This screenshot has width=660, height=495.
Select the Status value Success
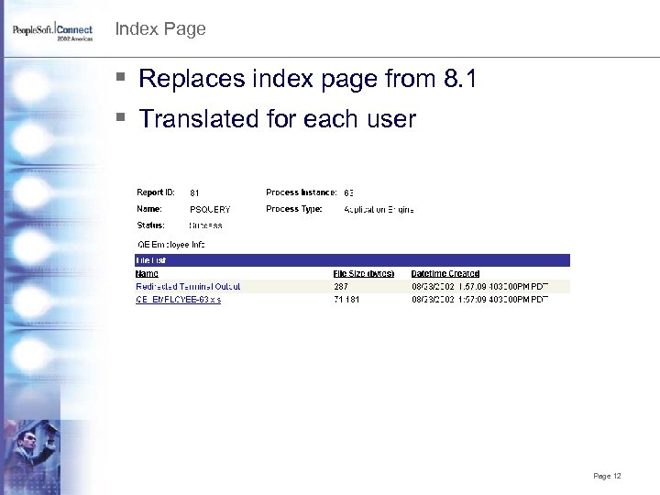205,225
